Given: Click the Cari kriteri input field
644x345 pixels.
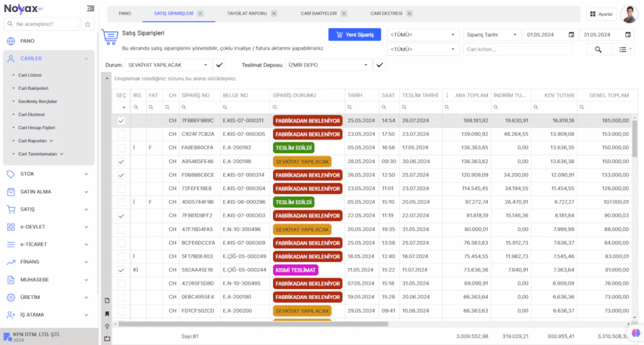Looking at the screenshot, I should click(x=518, y=49).
